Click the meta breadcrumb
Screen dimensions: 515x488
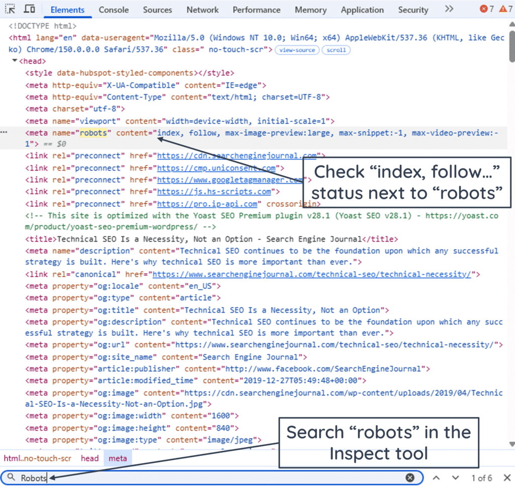click(118, 458)
